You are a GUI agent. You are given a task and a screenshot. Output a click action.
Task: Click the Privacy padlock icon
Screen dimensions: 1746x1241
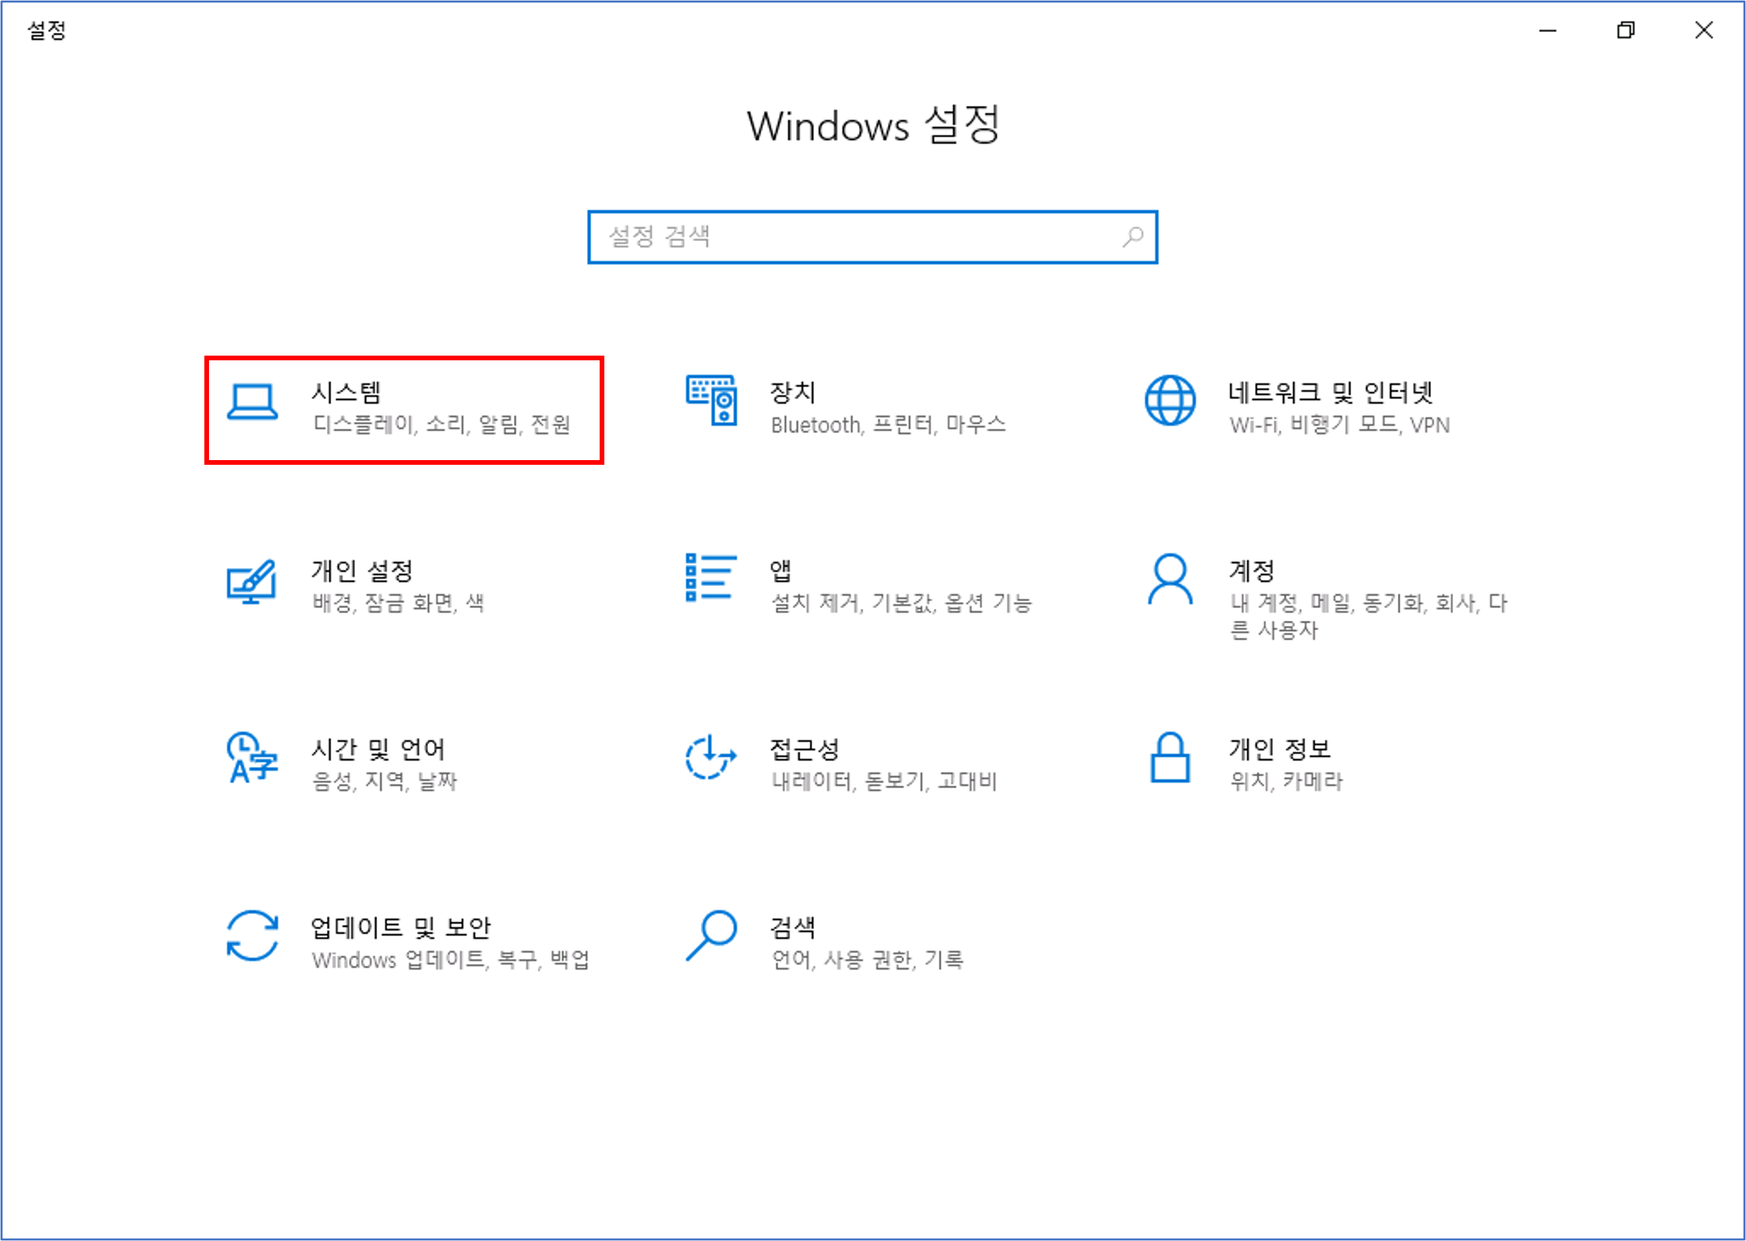click(x=1170, y=757)
